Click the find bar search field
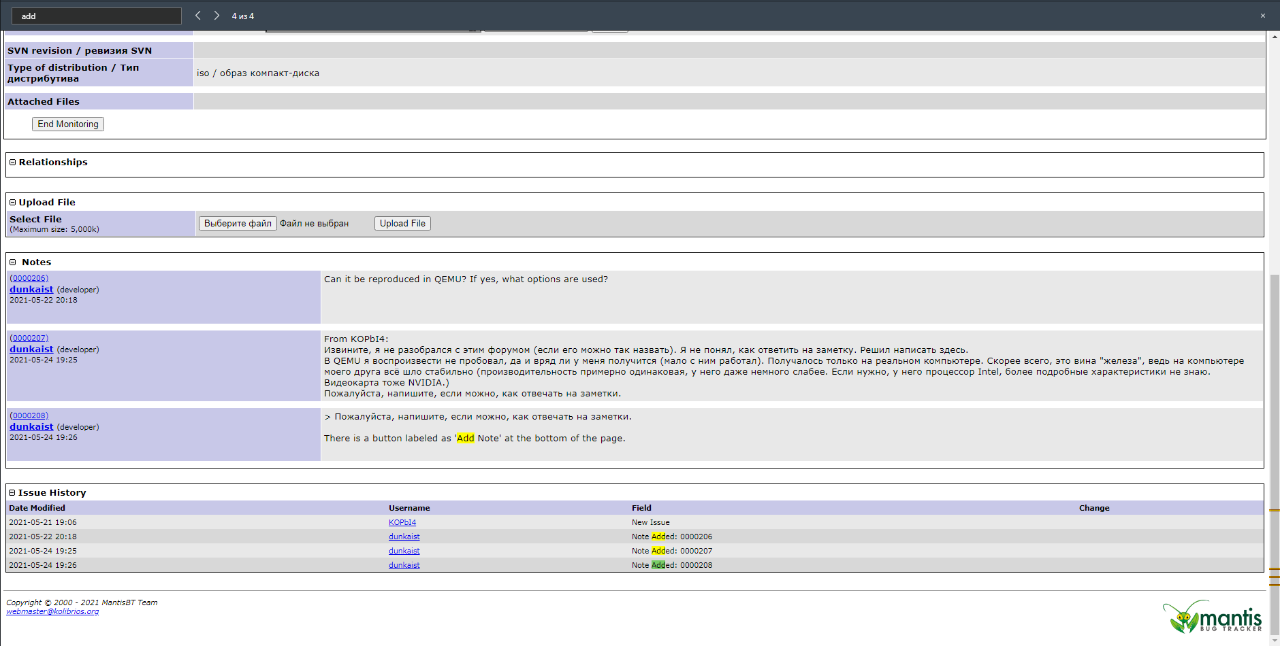The image size is (1280, 646). [x=97, y=16]
